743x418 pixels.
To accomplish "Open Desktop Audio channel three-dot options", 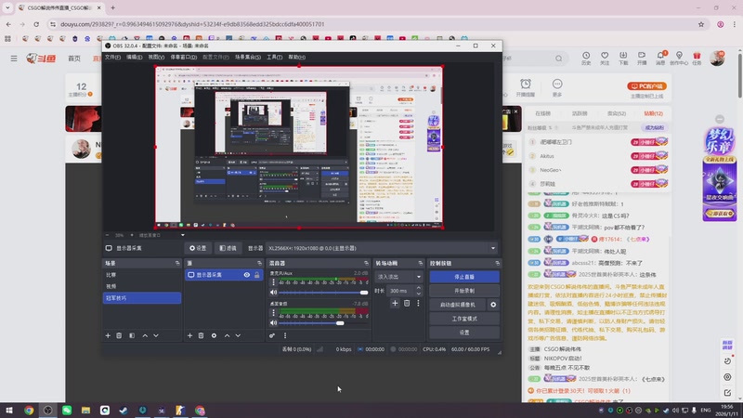I will coord(273,312).
